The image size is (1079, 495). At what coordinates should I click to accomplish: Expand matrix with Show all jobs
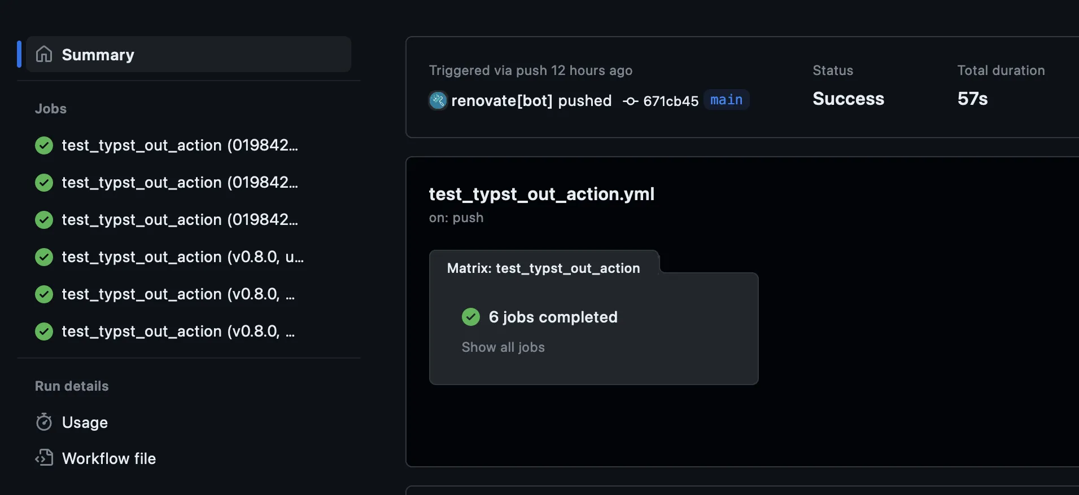point(503,347)
